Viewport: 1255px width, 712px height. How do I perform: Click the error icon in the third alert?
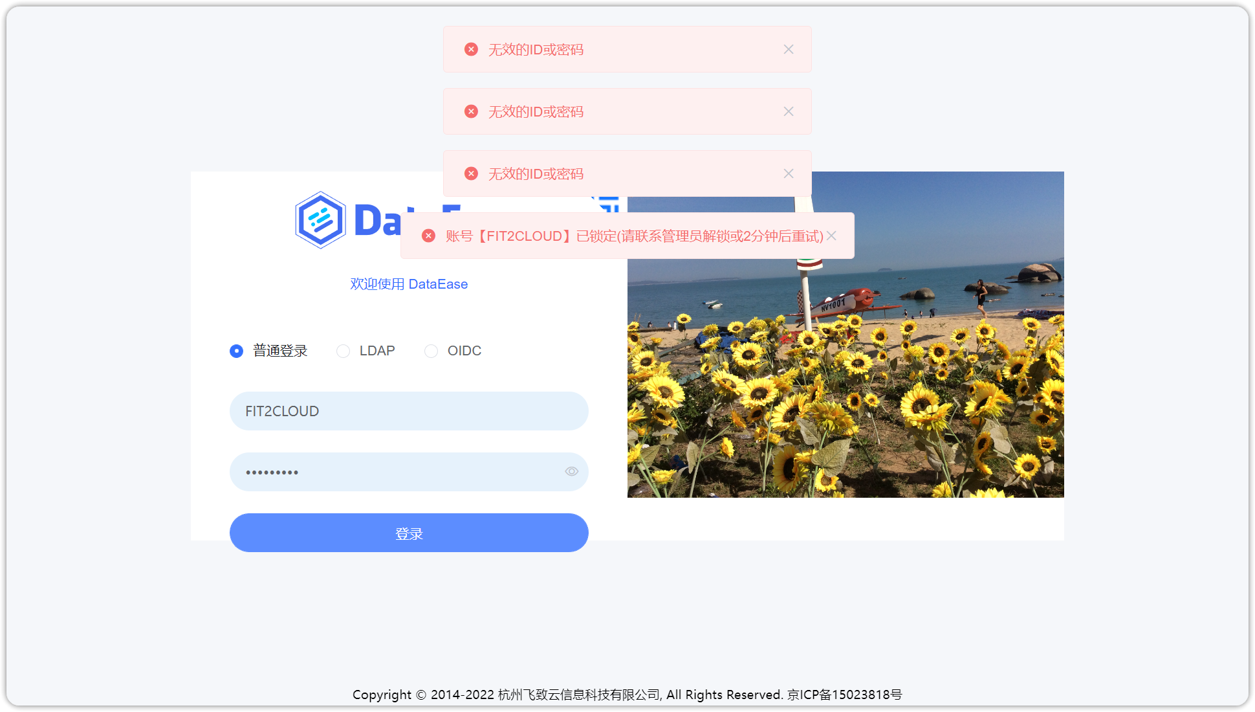pyautogui.click(x=470, y=173)
